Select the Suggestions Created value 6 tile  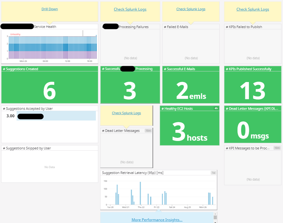pos(49,87)
